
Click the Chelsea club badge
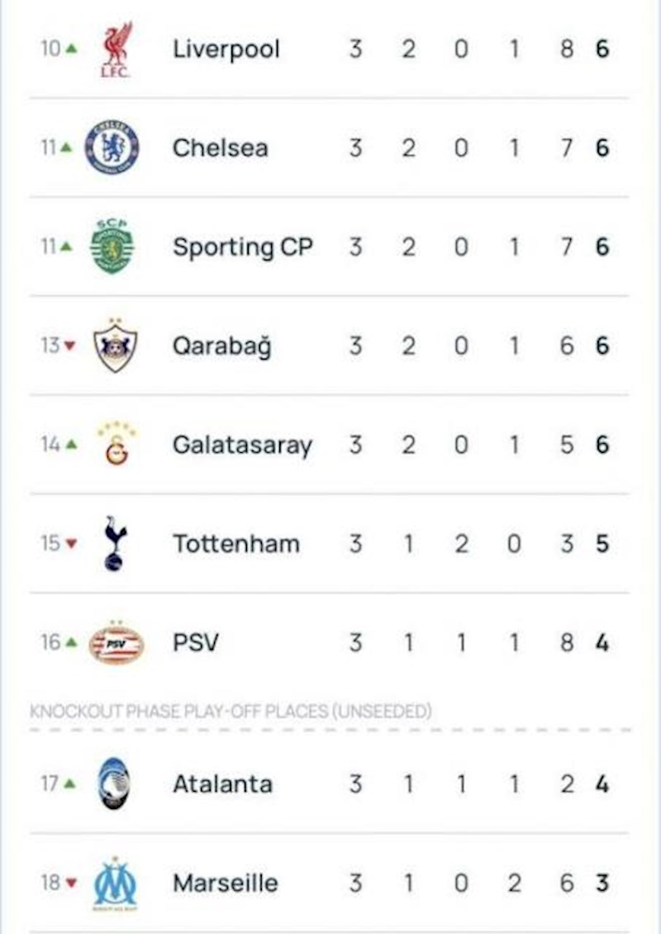[112, 148]
